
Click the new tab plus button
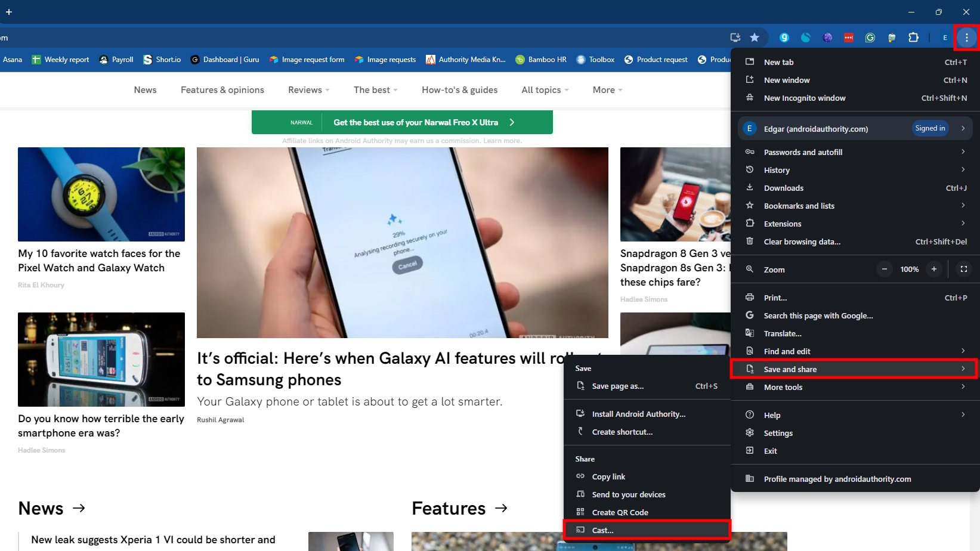tap(9, 12)
